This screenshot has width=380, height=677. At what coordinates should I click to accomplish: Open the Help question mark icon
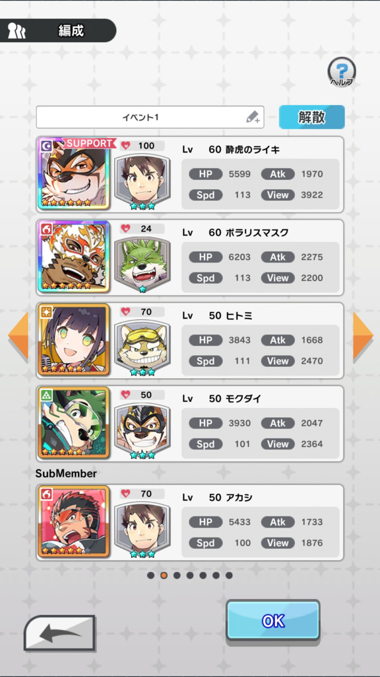pyautogui.click(x=342, y=71)
